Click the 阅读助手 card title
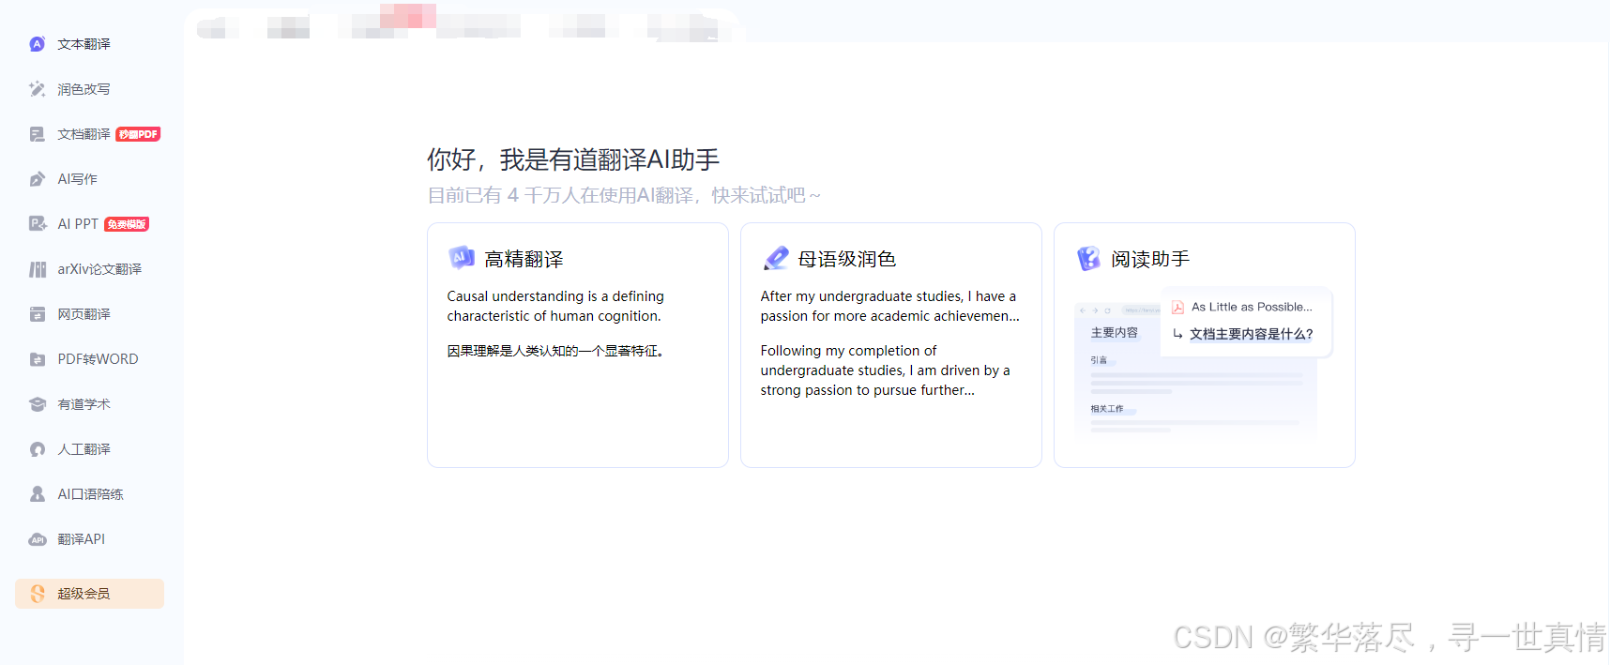The image size is (1610, 665). click(x=1150, y=259)
